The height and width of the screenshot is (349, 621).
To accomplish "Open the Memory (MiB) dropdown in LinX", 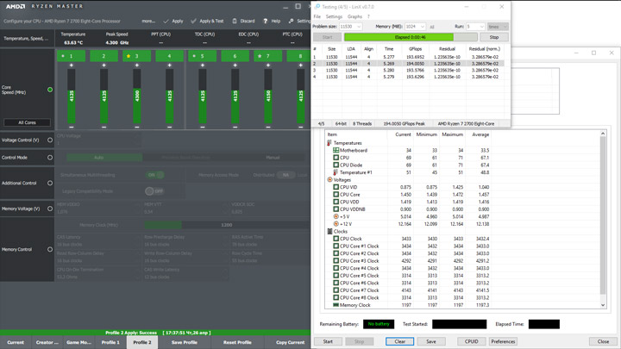I will 421,27.
